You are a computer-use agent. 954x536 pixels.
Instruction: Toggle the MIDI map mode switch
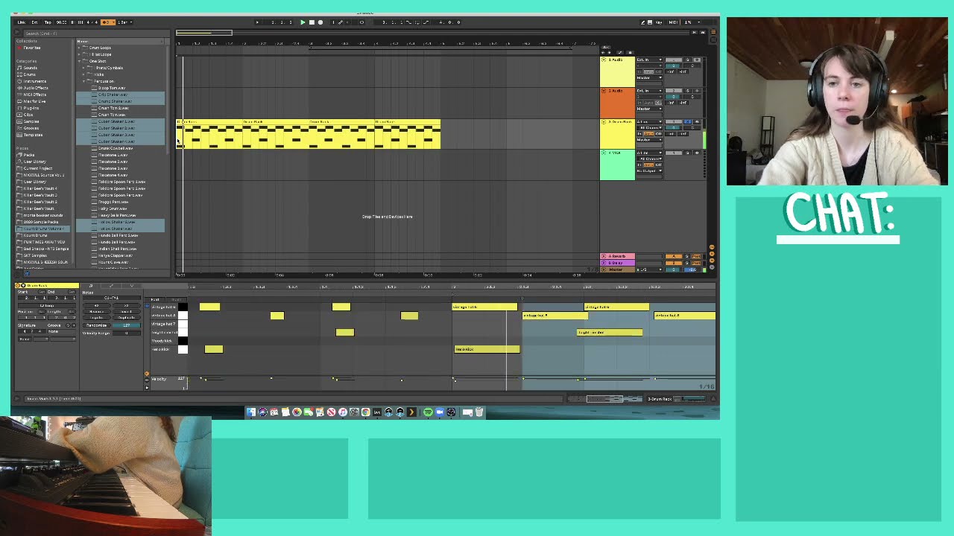pos(673,22)
